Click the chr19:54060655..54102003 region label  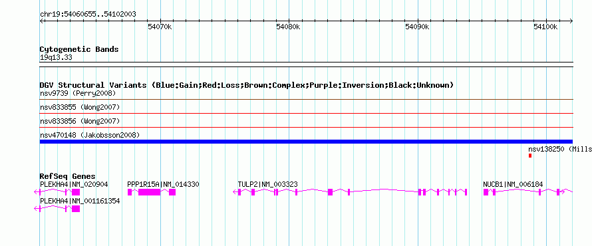coord(88,15)
